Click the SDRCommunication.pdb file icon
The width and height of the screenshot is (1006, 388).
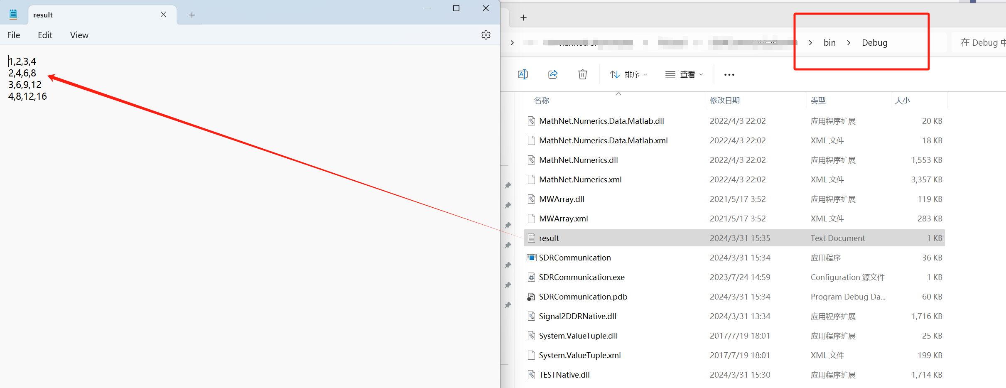coord(531,297)
